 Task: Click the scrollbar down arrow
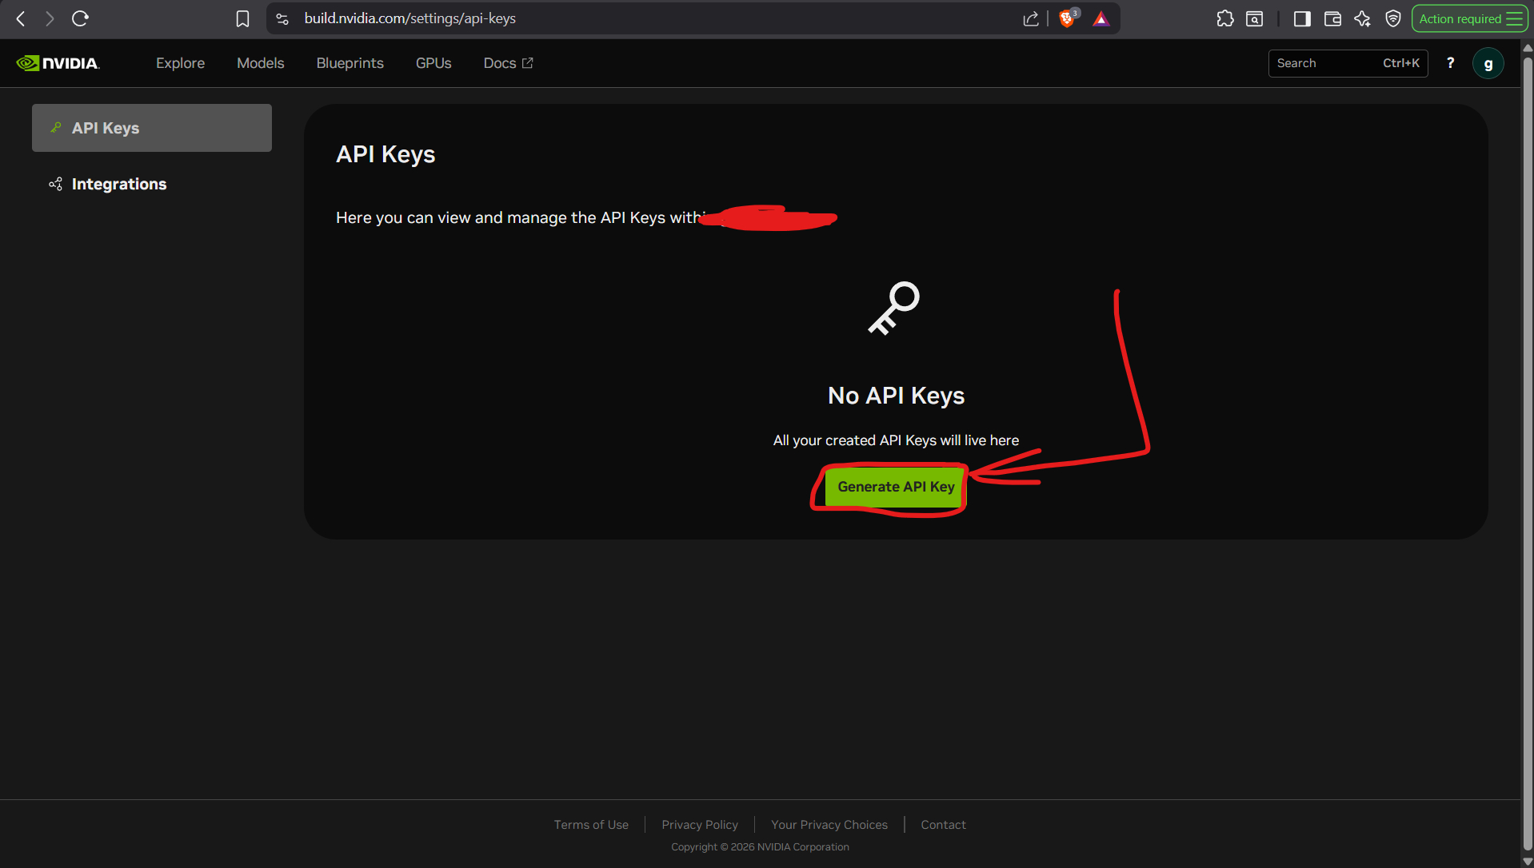click(x=1528, y=862)
